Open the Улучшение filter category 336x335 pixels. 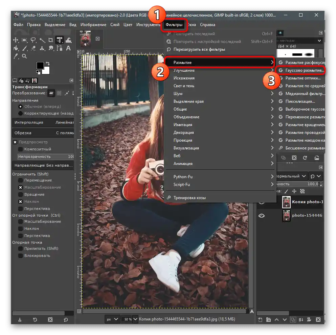coord(220,70)
